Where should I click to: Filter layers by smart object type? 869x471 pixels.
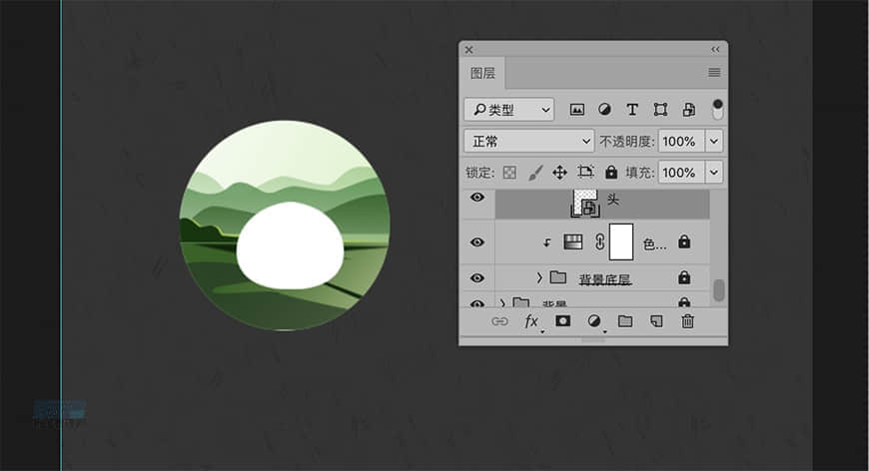(688, 109)
